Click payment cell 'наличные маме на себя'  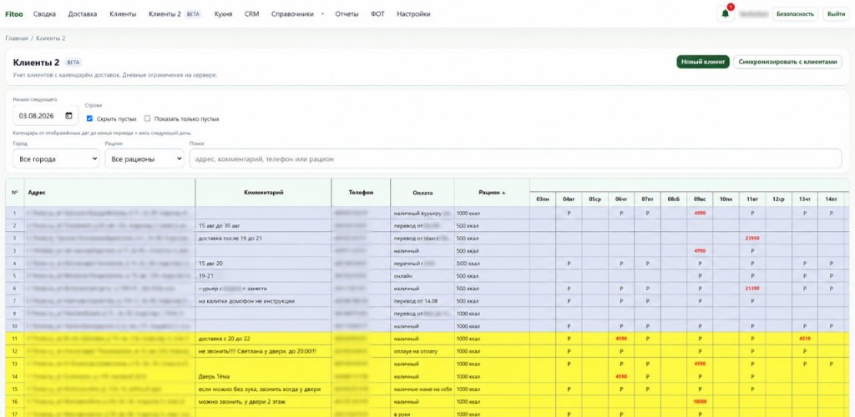[422, 389]
